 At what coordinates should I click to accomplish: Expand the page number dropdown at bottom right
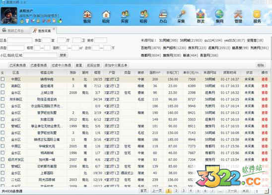click(266, 191)
